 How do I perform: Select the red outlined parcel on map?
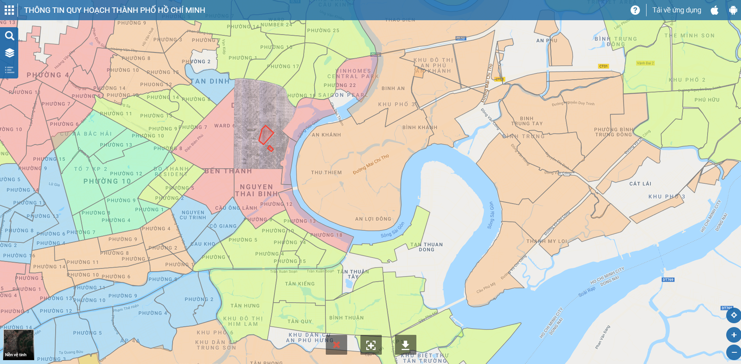coord(266,135)
